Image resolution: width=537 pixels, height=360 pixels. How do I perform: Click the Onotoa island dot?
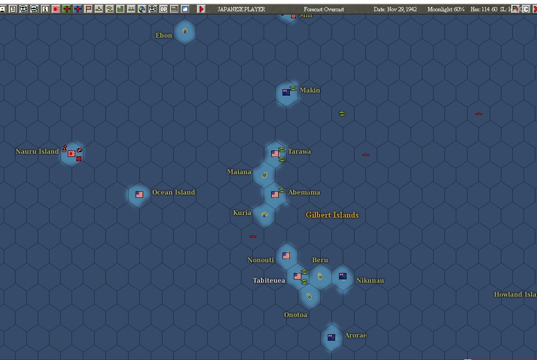tap(309, 297)
